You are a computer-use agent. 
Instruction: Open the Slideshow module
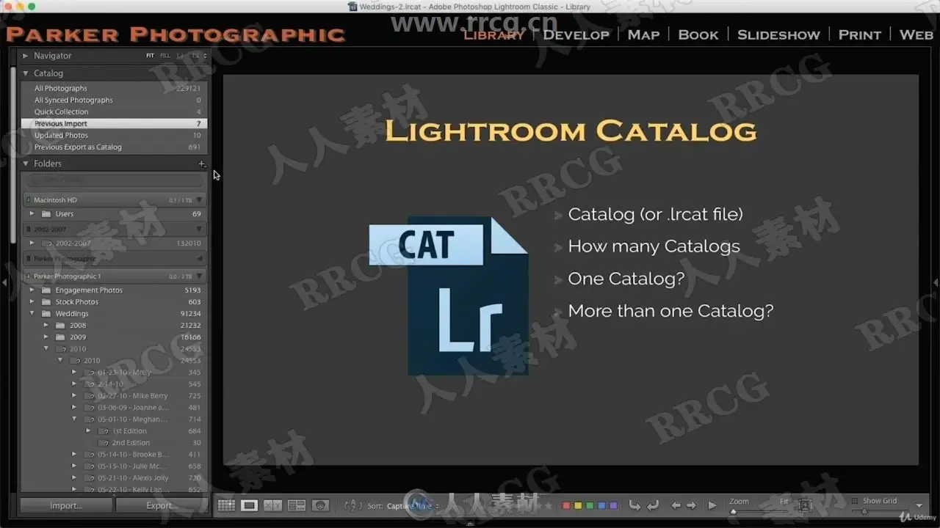778,34
